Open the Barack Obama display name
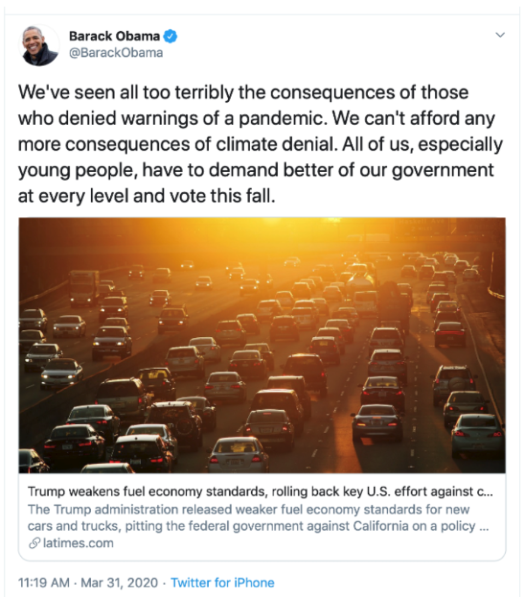Image resolution: width=532 pixels, height=607 pixels. point(115,36)
